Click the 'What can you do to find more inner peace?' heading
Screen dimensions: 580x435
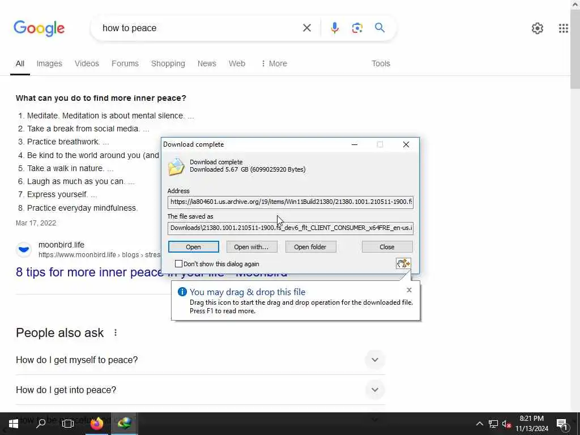[101, 98]
